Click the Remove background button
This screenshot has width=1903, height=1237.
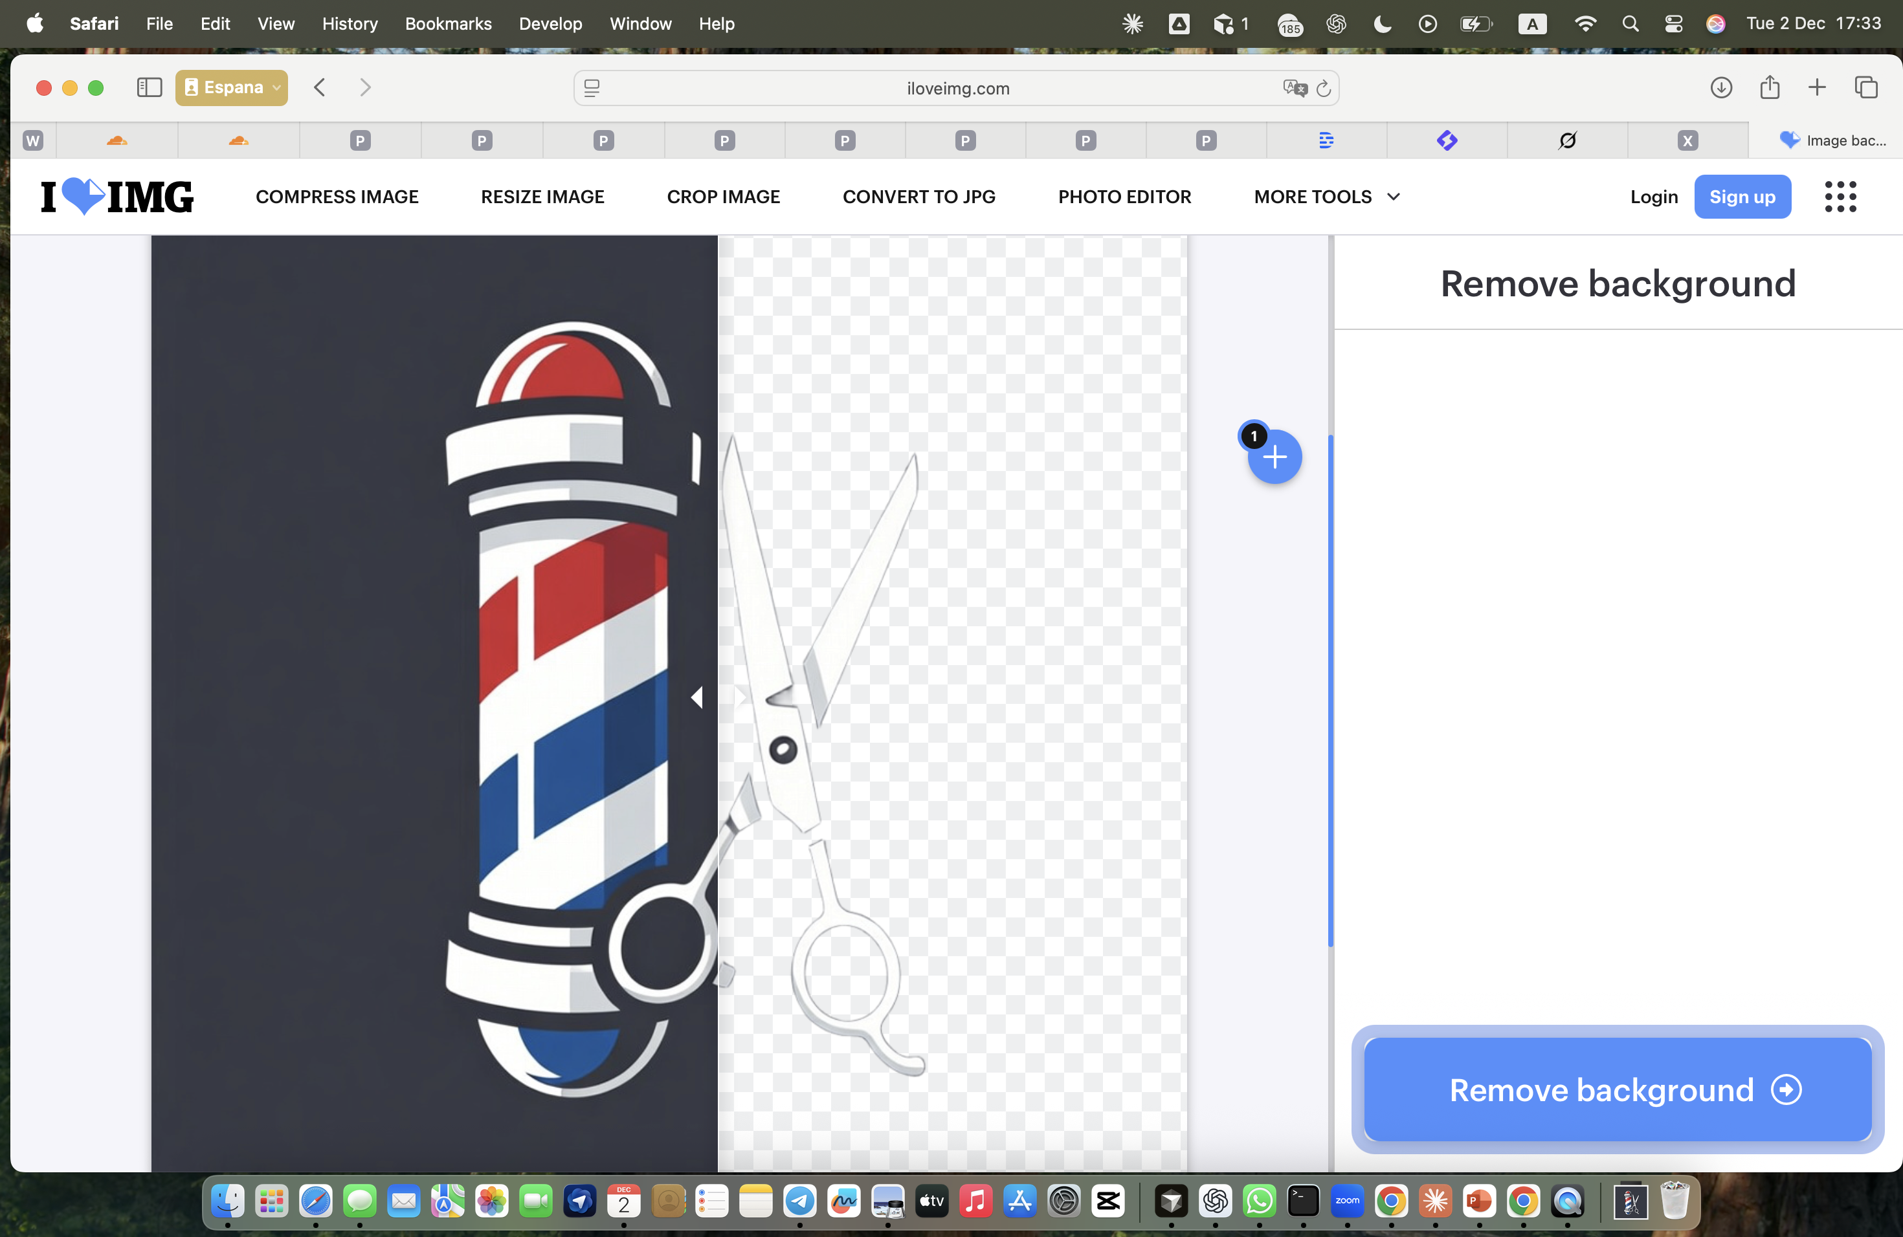[x=1617, y=1090]
